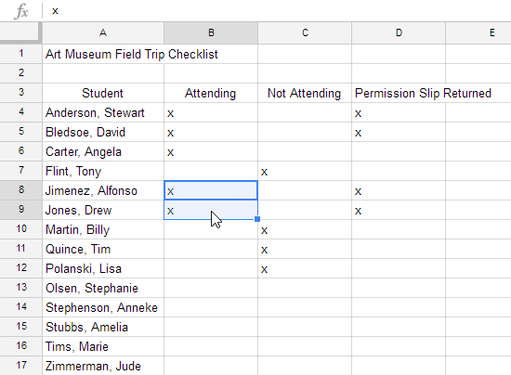The image size is (511, 375).
Task: Click the fx formula icon
Action: 21,11
